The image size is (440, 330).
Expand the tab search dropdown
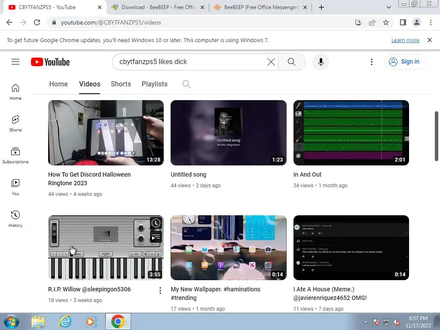pos(388,7)
